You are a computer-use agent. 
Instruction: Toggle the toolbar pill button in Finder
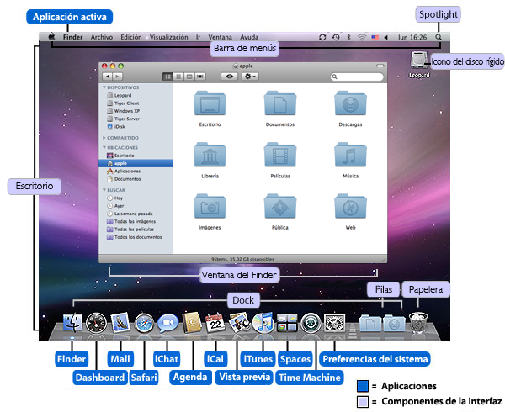tap(380, 66)
